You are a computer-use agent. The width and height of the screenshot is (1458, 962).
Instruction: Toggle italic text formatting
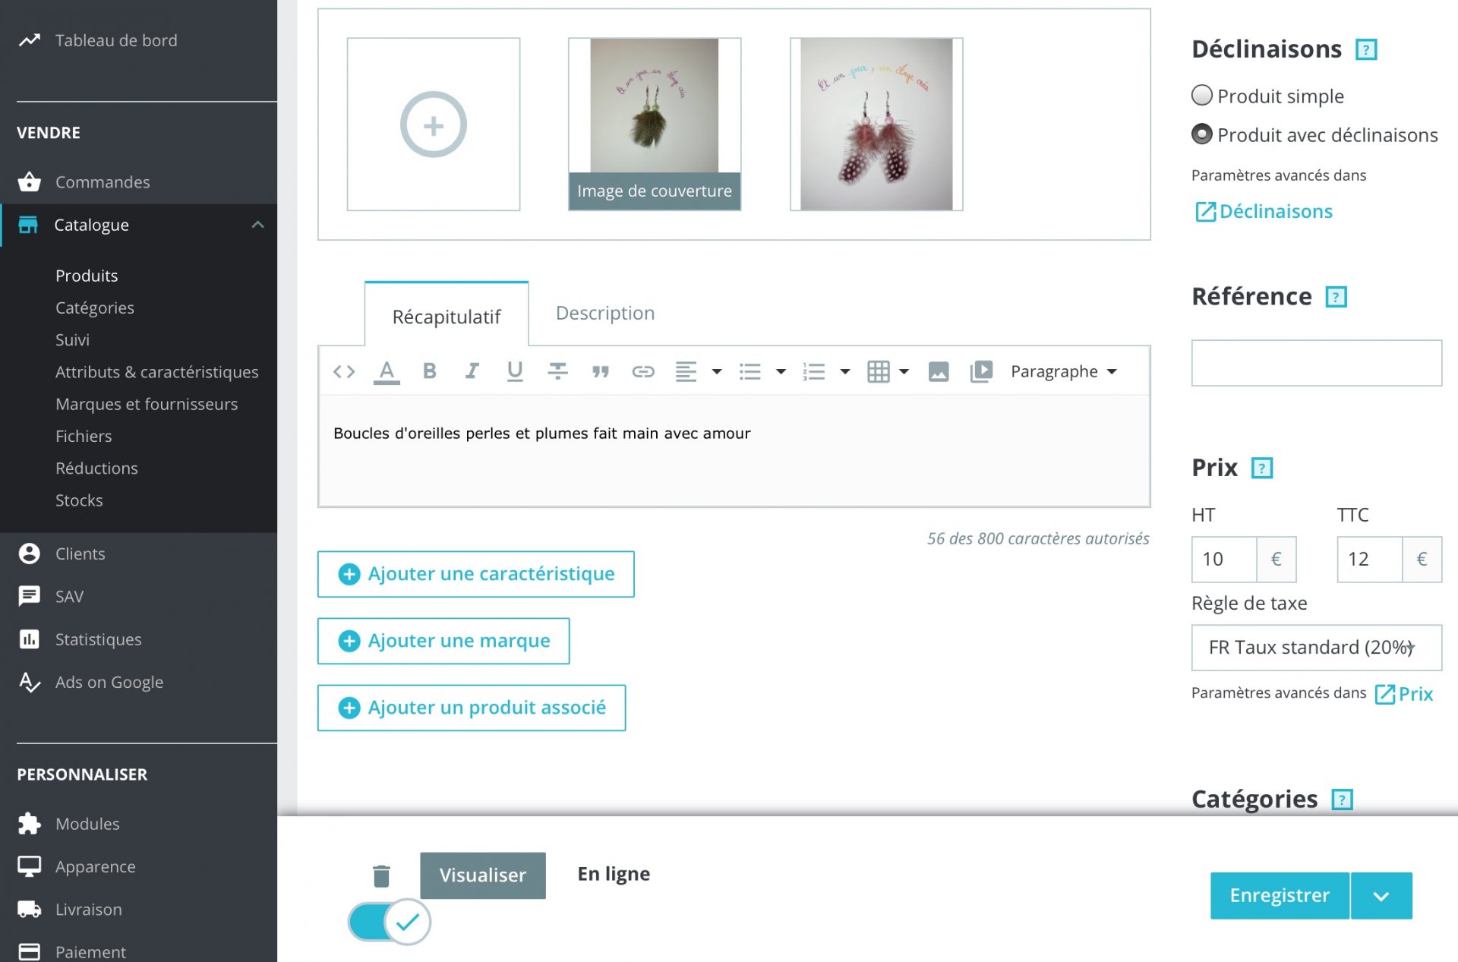pos(472,371)
